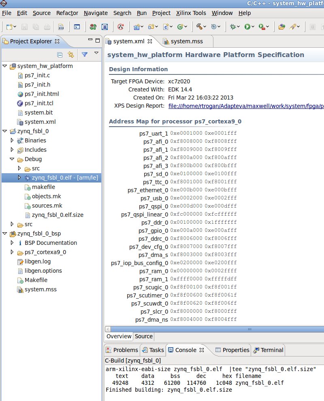
Task: Click the Project Explorer filter icon
Action: coord(84,55)
